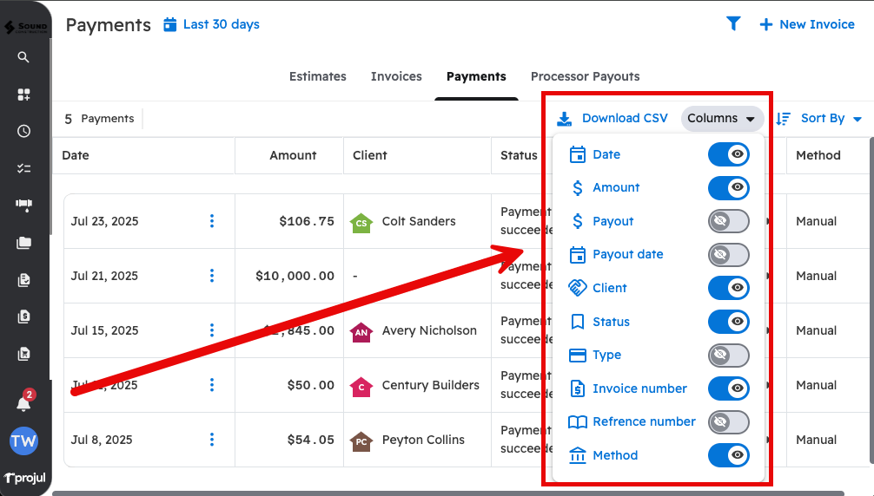
Task: Download CSV of payments
Action: coord(612,119)
